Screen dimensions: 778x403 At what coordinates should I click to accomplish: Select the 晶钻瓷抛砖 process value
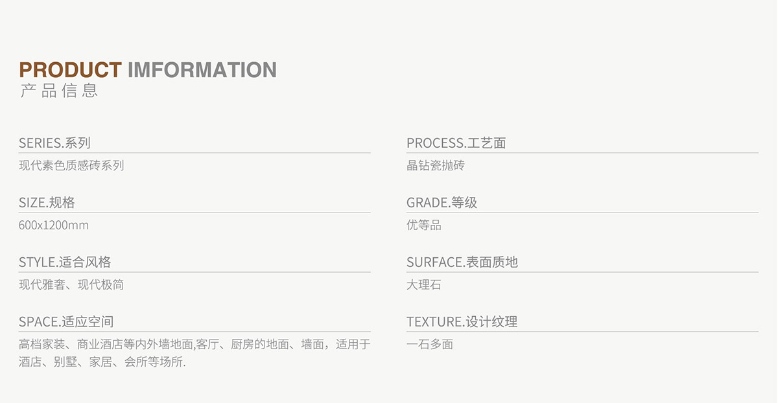[x=436, y=166]
